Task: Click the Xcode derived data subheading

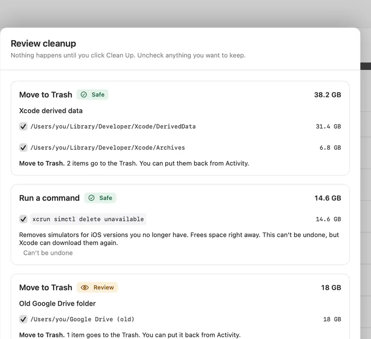Action: 51,111
